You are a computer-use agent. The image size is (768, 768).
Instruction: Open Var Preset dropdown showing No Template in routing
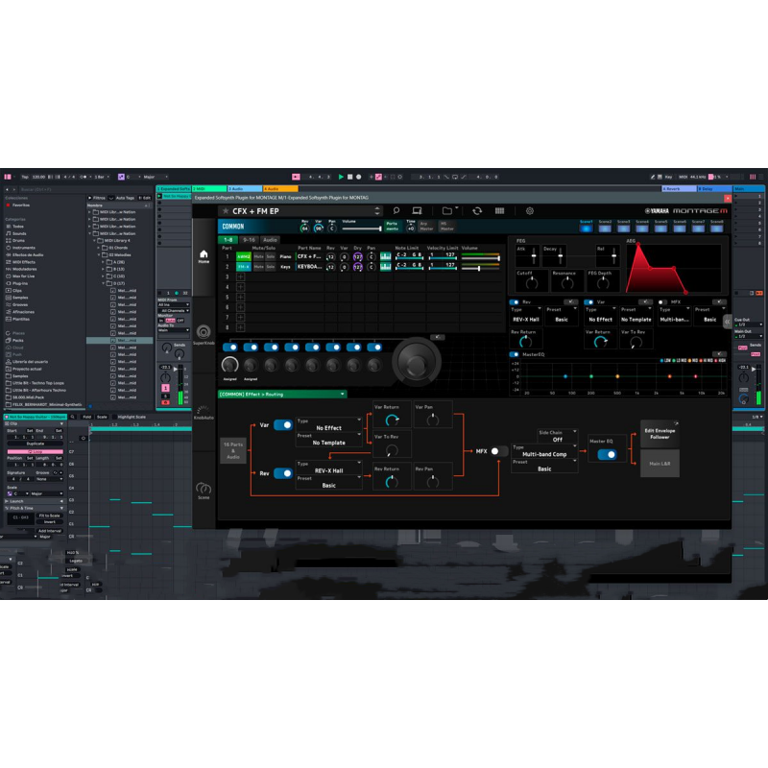pos(329,440)
